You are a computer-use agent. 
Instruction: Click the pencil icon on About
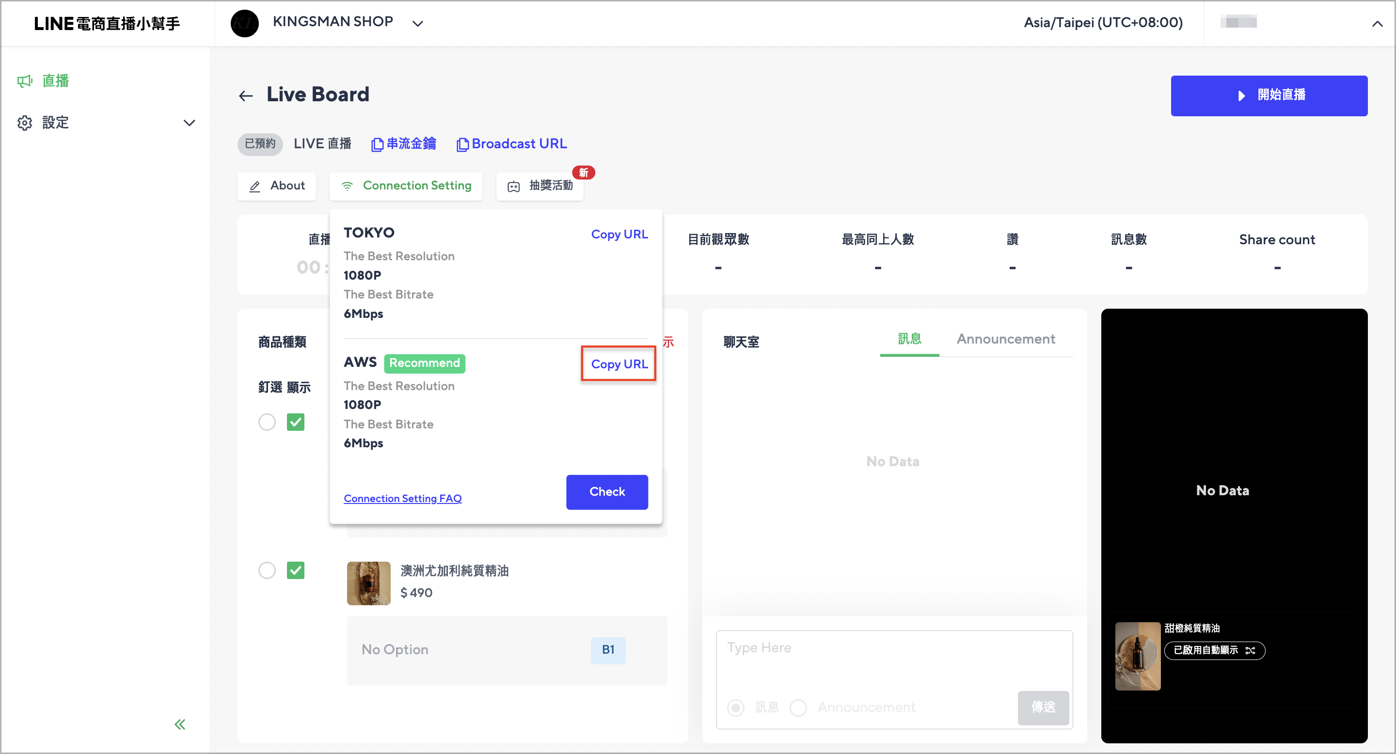[254, 187]
